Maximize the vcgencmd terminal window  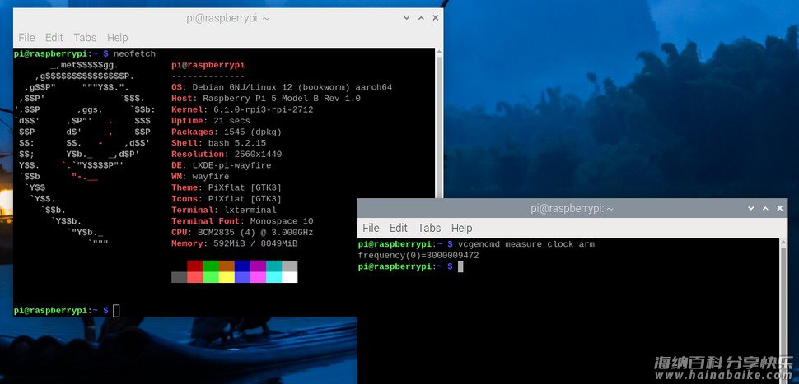pyautogui.click(x=765, y=209)
